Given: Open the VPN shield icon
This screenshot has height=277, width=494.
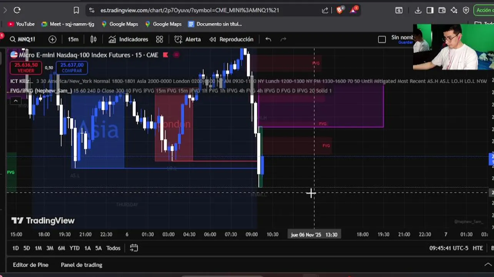Looking at the screenshot, I should [x=466, y=10].
